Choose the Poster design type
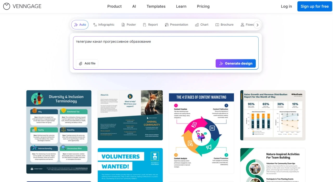Viewport: 333px width, 182px height. coord(129,25)
